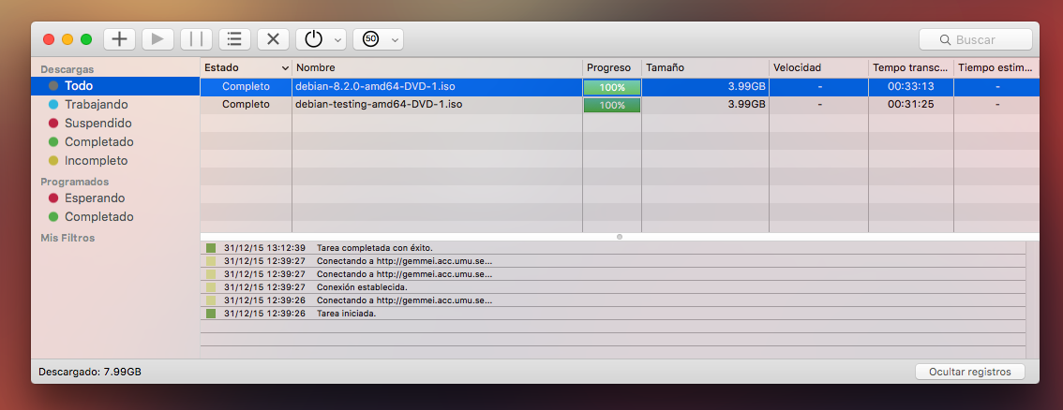Sort by the Nombre column header
This screenshot has width=1063, height=410.
click(x=436, y=68)
